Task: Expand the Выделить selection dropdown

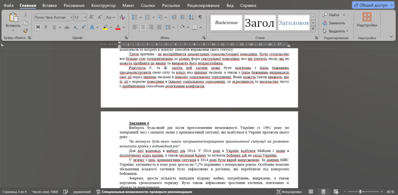Action: 336,31
